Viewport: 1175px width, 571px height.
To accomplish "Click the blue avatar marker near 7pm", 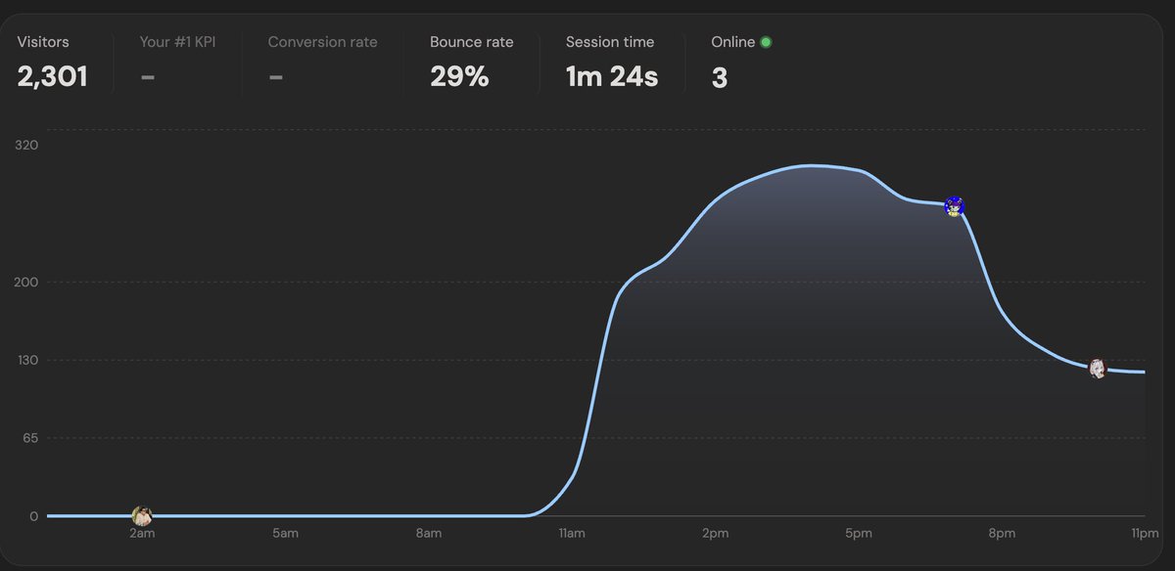I will pos(955,206).
